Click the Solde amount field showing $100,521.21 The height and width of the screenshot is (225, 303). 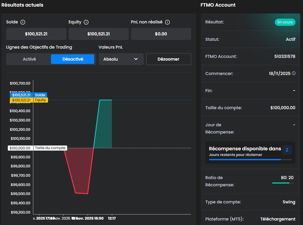pyautogui.click(x=36, y=34)
